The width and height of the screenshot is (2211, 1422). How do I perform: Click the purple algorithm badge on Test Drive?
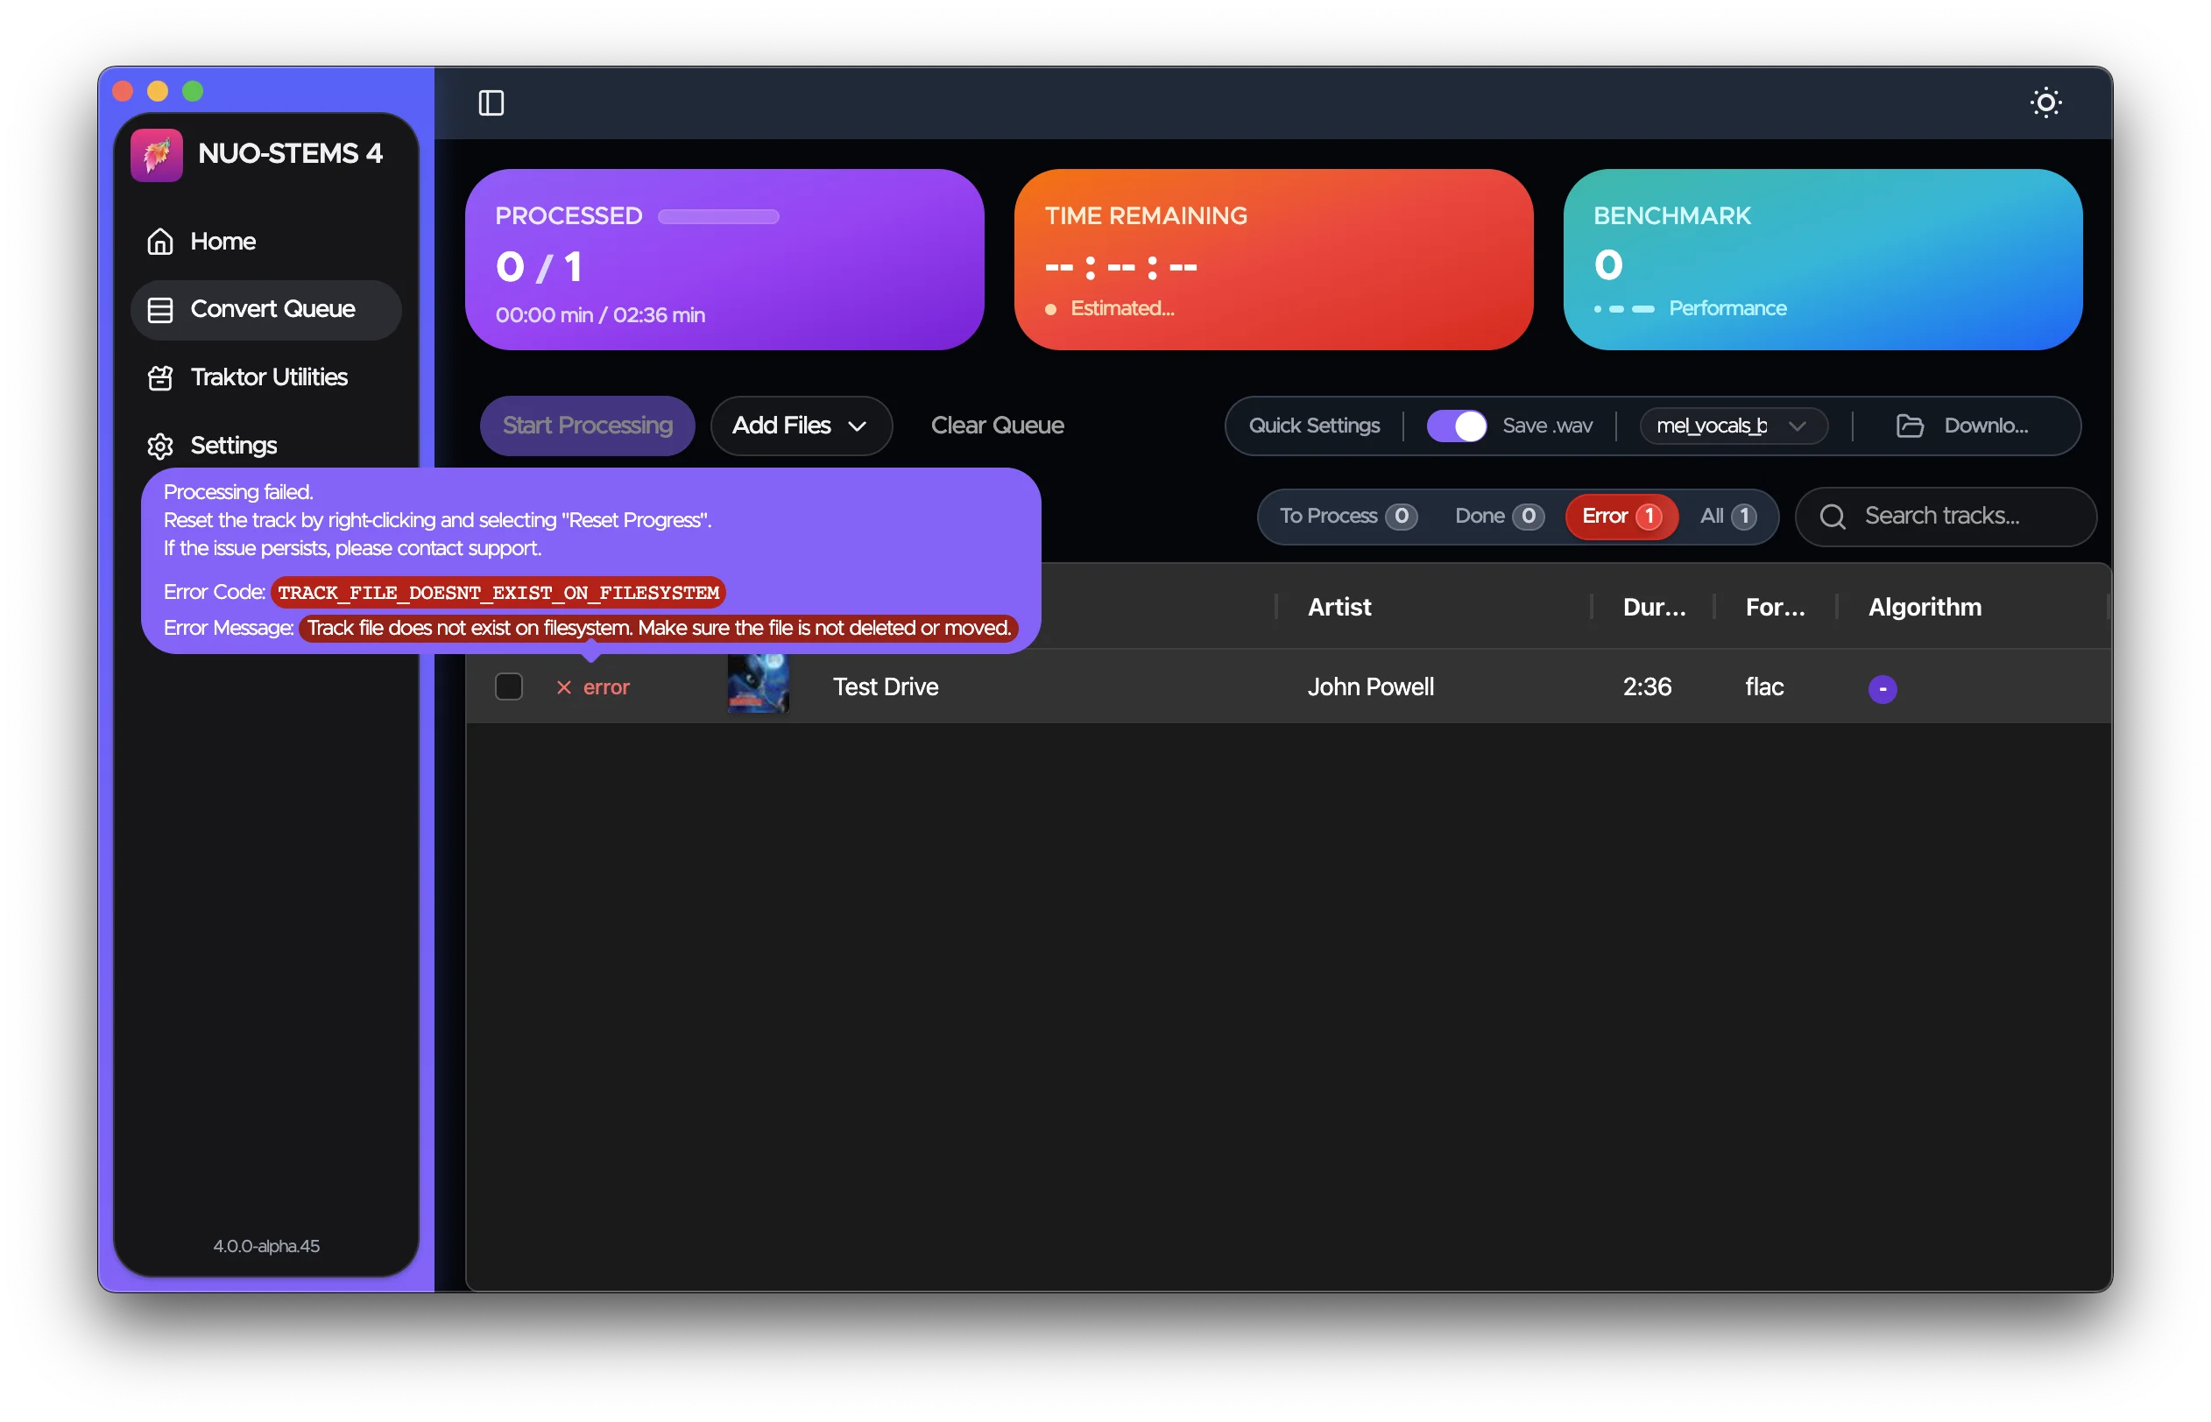coord(1883,689)
